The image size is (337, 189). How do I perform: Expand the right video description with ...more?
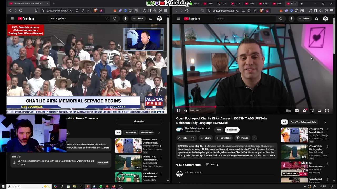click(x=271, y=155)
